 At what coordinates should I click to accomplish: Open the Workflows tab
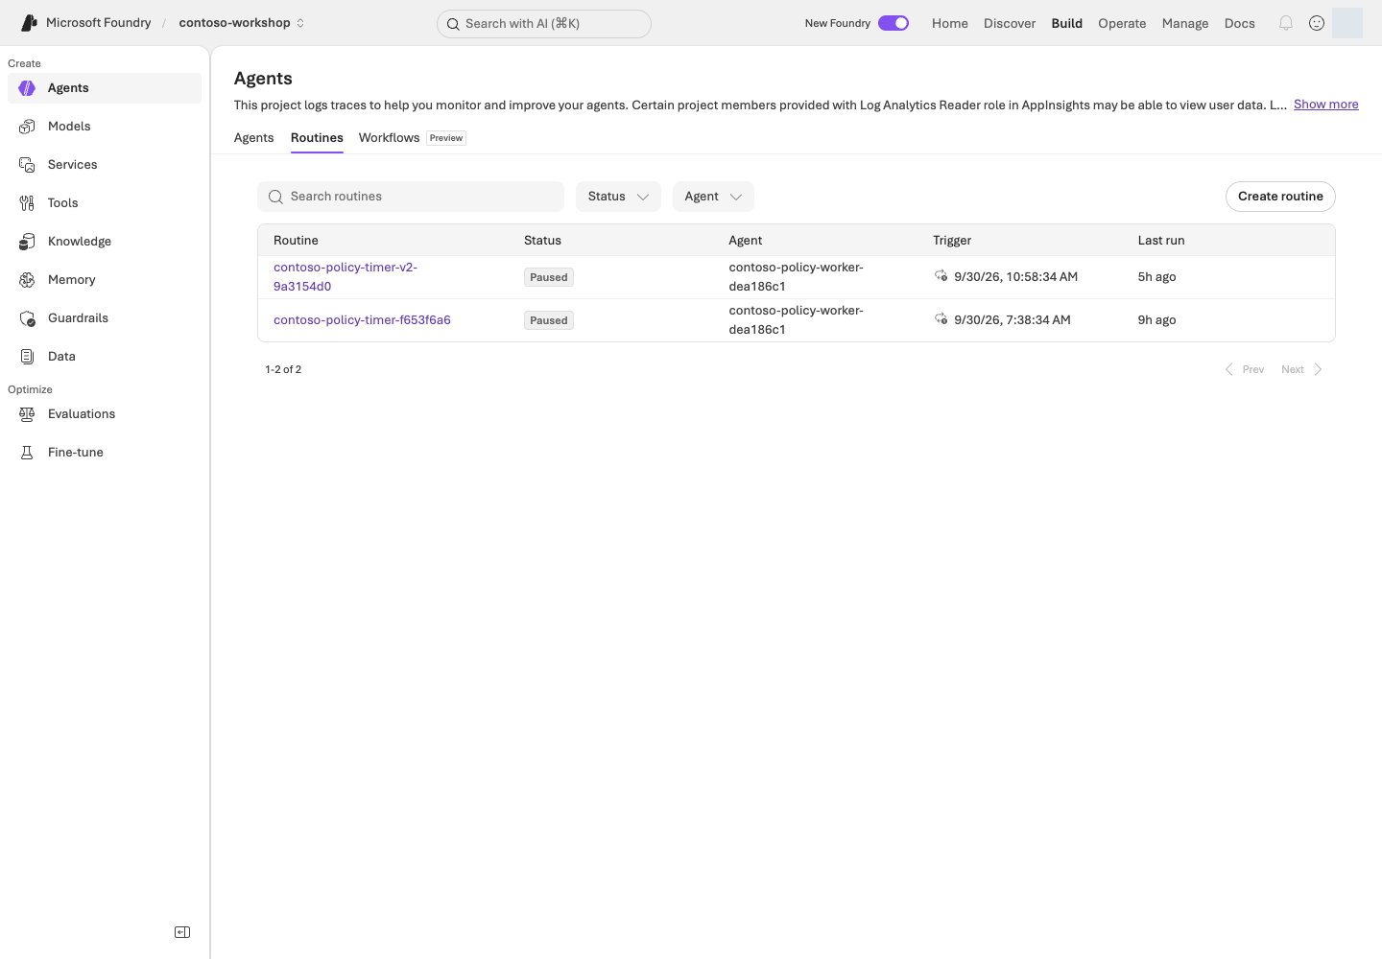click(x=412, y=138)
